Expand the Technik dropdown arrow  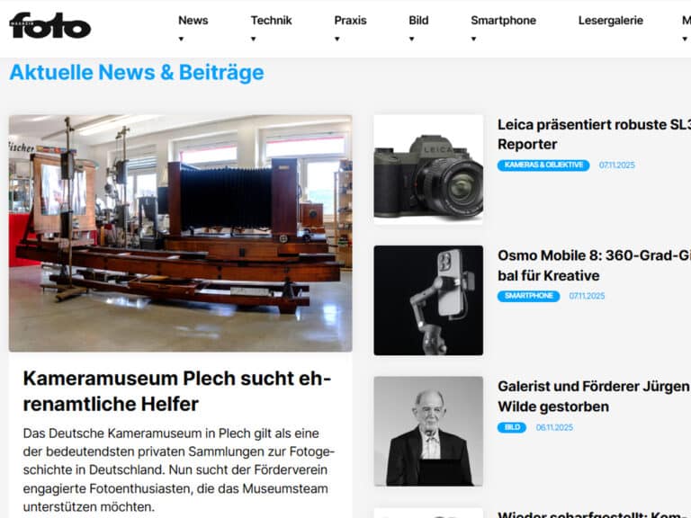254,39
